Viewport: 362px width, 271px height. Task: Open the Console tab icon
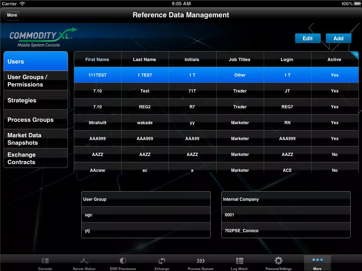pyautogui.click(x=45, y=261)
